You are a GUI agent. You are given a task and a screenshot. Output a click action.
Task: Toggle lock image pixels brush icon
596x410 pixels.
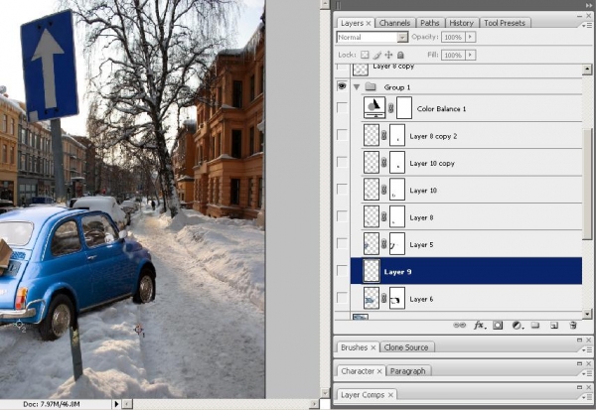tap(376, 55)
